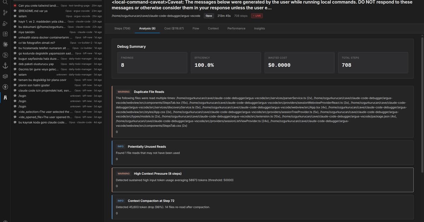Click the Findings summary card showing 8
Viewport: 424px width, 222px height.
point(152,63)
